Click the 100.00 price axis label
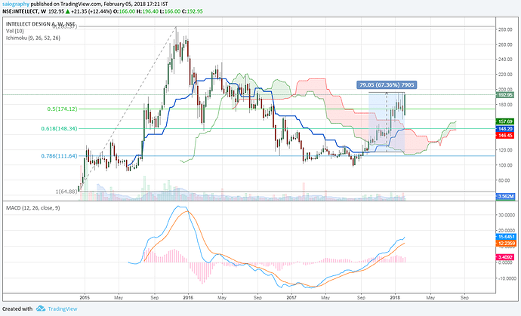Image resolution: width=521 pixels, height=316 pixels. 505,165
